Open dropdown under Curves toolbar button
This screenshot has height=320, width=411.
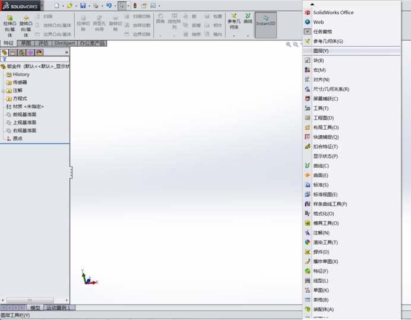[x=248, y=36]
